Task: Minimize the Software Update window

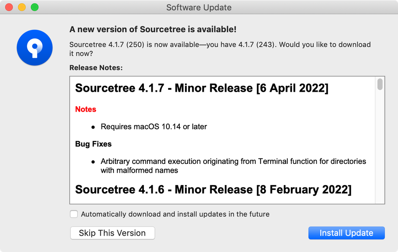Action: tap(22, 7)
